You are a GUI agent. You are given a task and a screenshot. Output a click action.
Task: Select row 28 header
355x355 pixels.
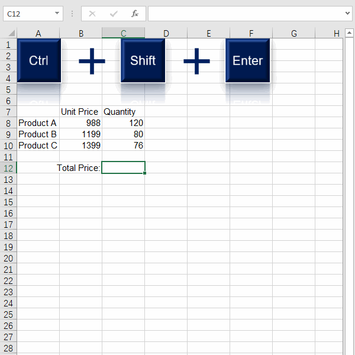8,348
